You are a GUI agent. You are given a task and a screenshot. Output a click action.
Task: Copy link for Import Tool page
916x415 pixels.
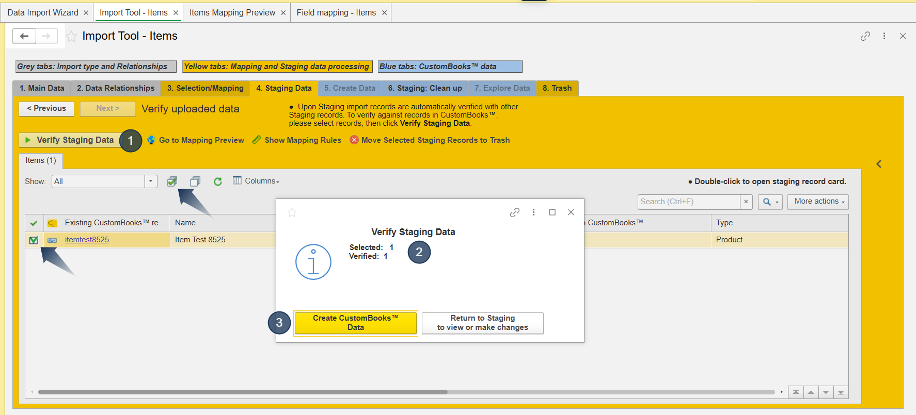[865, 36]
